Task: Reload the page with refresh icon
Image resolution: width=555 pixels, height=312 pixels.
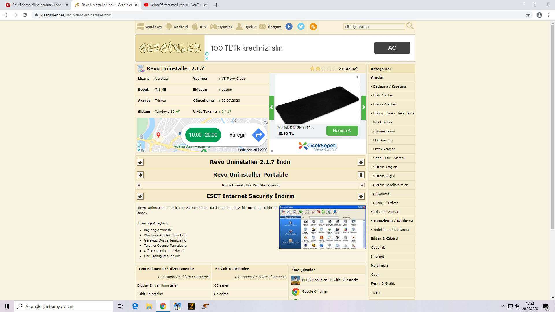Action: [25, 15]
